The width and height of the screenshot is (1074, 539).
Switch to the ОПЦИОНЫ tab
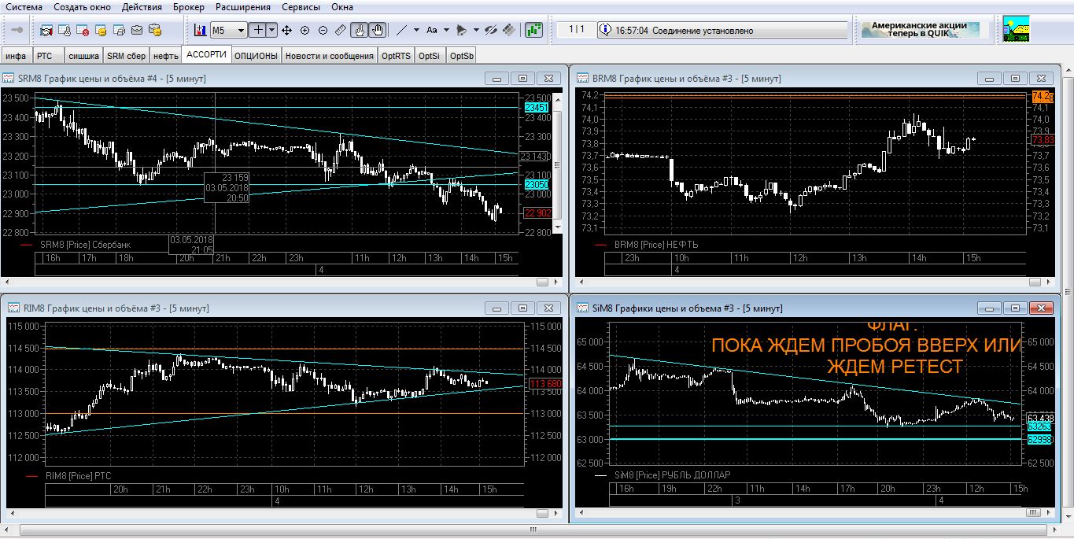point(257,56)
